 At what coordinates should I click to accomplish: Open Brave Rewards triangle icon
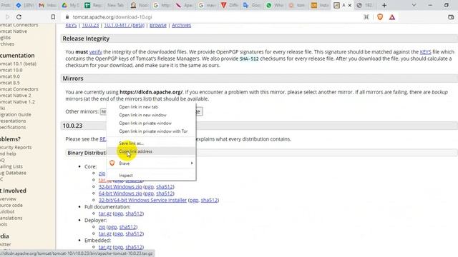pos(392,17)
